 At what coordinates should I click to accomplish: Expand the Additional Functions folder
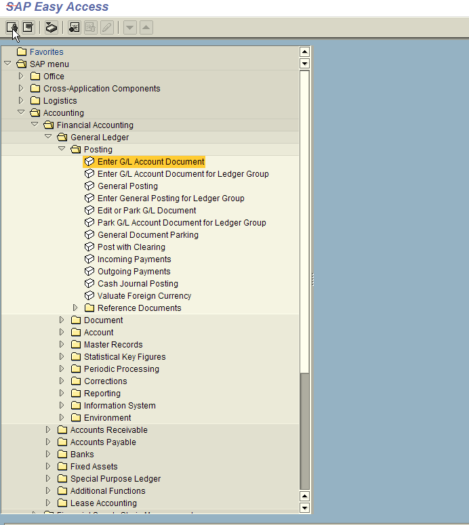tap(48, 490)
